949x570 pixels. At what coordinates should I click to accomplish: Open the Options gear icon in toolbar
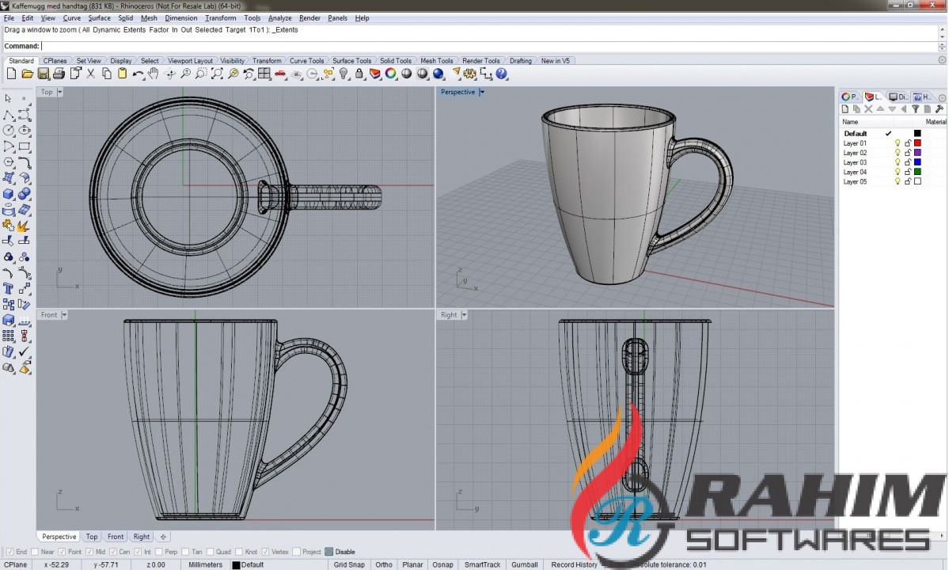[470, 74]
